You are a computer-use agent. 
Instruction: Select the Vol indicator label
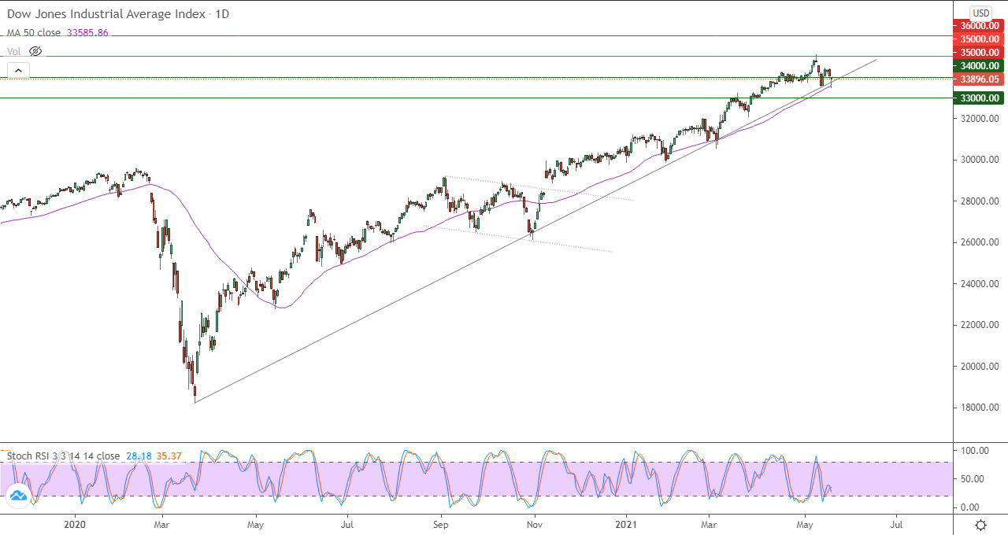pyautogui.click(x=14, y=51)
